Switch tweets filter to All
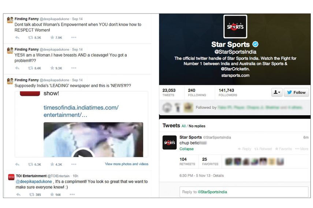This screenshot has height=208, width=313. (x=184, y=126)
